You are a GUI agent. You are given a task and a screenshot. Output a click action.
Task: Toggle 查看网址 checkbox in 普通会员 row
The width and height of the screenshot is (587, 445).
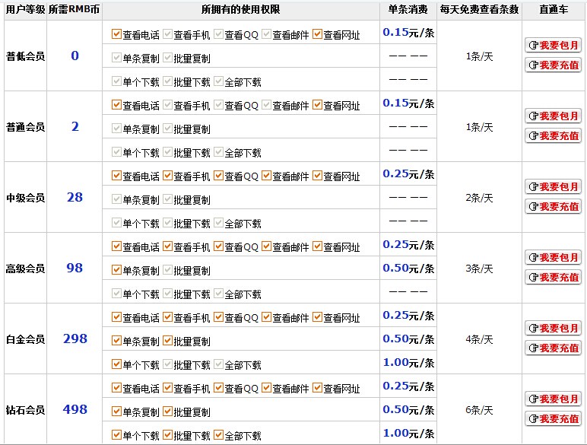point(317,105)
